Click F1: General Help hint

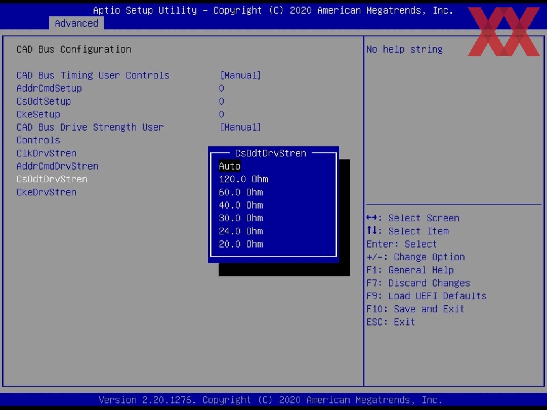click(x=410, y=270)
